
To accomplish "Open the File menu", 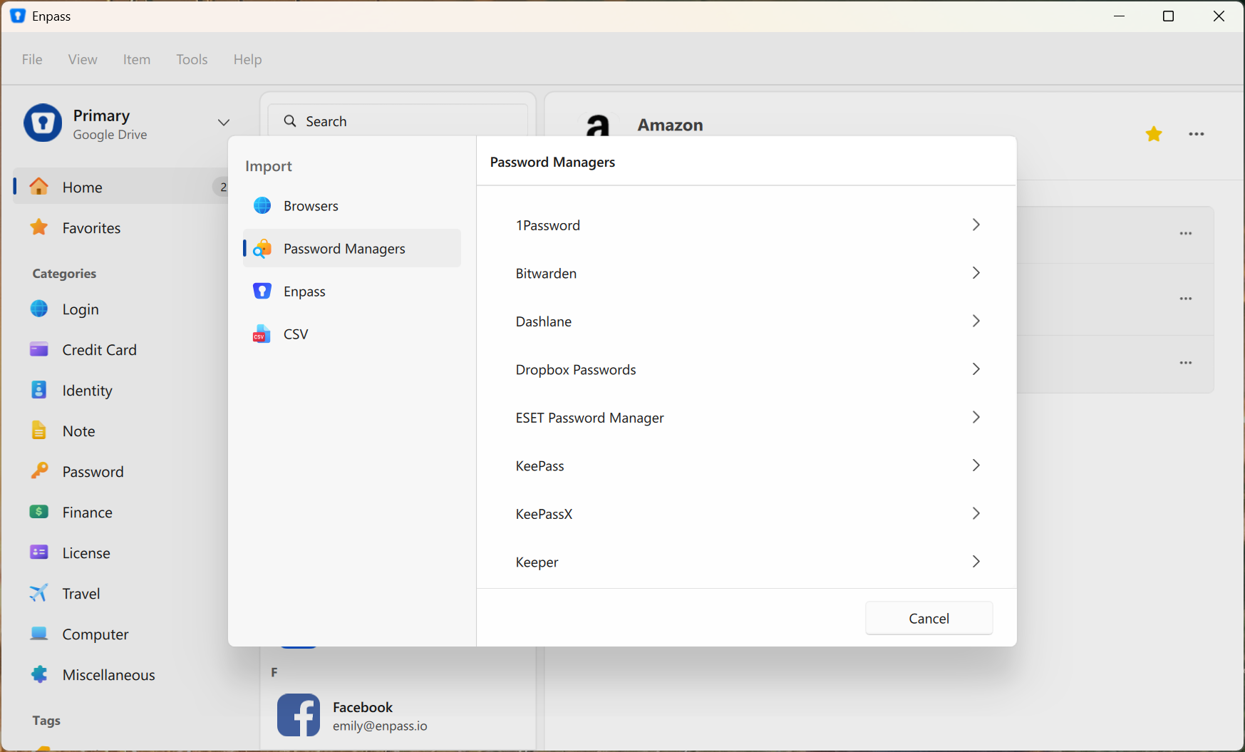I will click(x=32, y=59).
